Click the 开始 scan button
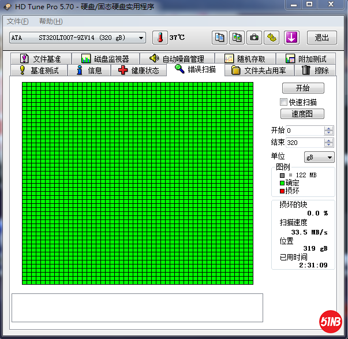The image size is (348, 339). pos(303,88)
